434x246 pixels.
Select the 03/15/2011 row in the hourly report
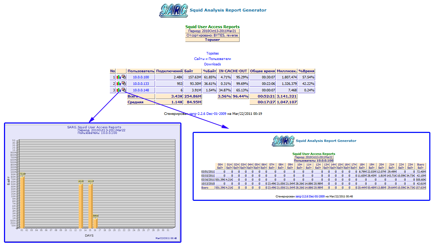(x=314, y=175)
